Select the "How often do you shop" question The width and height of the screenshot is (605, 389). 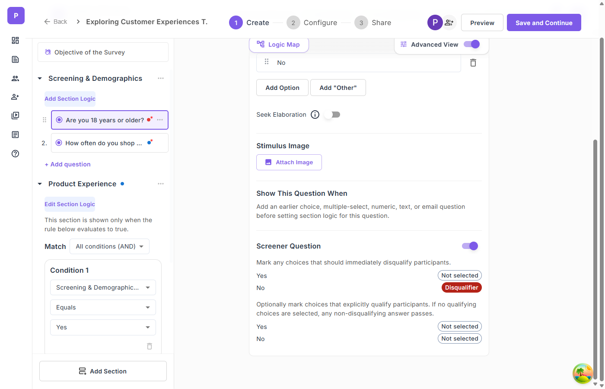104,143
